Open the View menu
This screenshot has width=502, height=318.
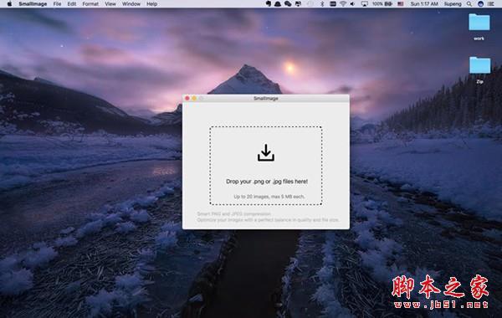pyautogui.click(x=110, y=4)
